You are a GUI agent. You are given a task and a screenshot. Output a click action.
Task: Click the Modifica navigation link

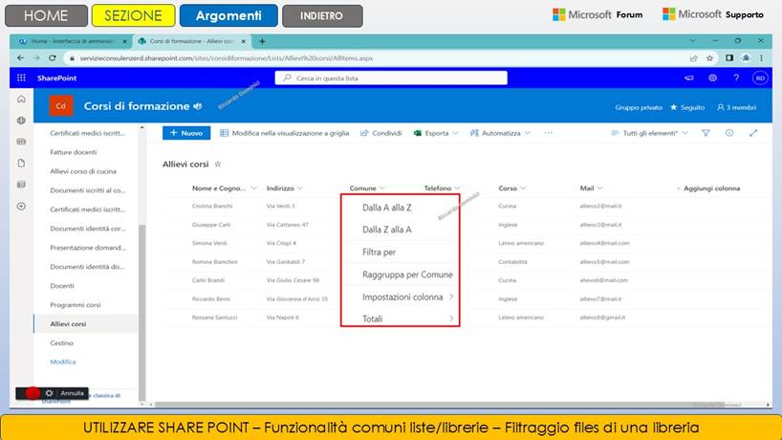click(x=63, y=362)
